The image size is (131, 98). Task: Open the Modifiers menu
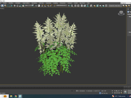point(11,3)
